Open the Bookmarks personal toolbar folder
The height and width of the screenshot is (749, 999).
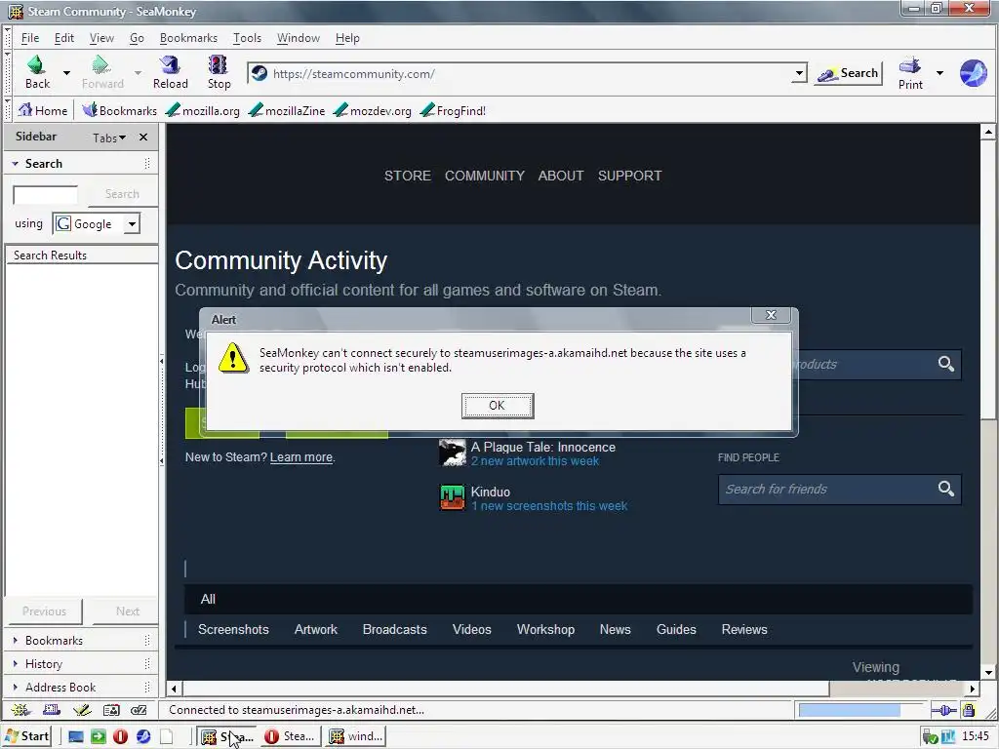(x=120, y=110)
